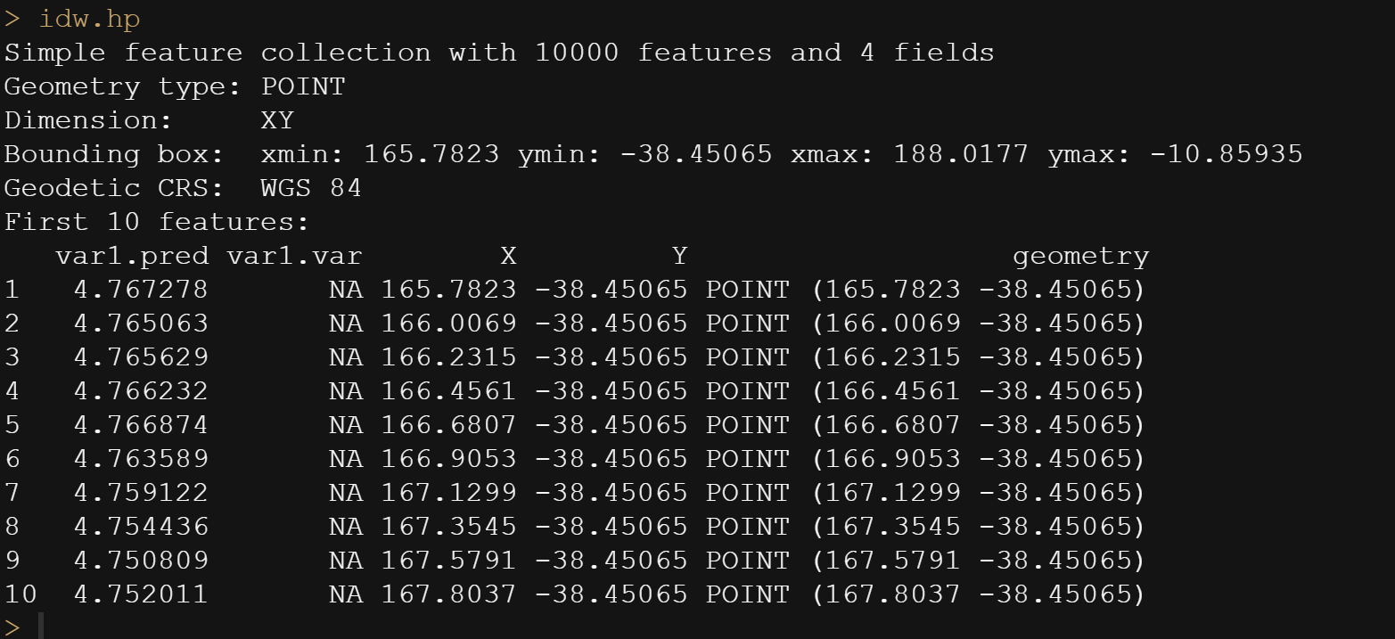Image resolution: width=1395 pixels, height=639 pixels.
Task: Click the predicted value 4.752011
Action: pos(141,594)
